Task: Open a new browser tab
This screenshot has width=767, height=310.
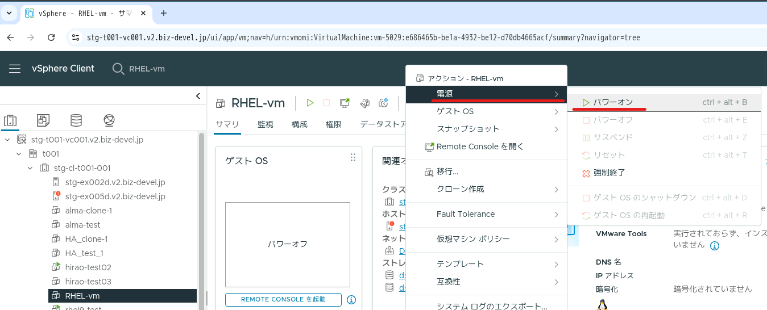Action: pyautogui.click(x=164, y=13)
